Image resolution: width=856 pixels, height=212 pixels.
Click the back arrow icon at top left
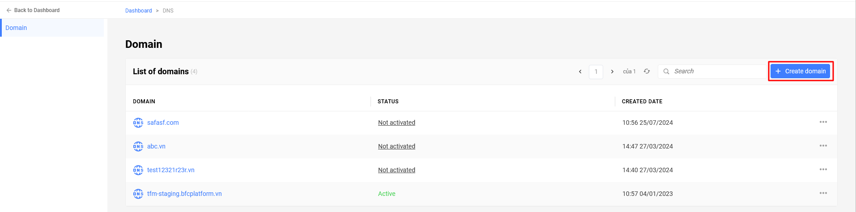click(9, 10)
